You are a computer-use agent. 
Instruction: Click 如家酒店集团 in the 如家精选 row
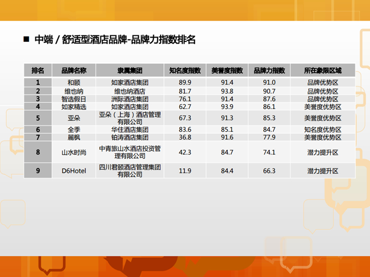coord(130,107)
